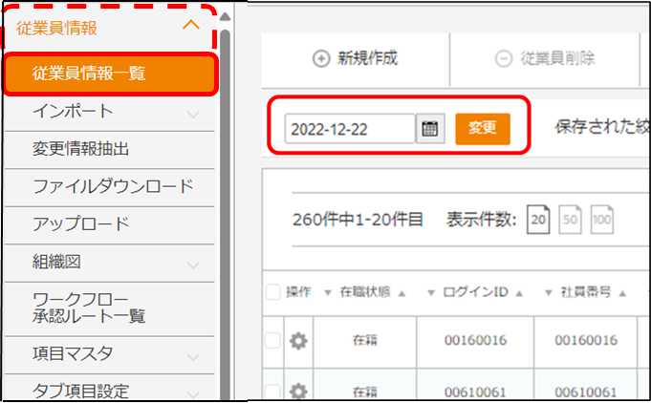The height and width of the screenshot is (403, 651).
Task: Check the row for employee 00160016
Action: [x=273, y=341]
